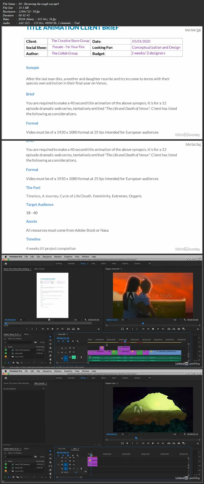Click the Add Marker icon under timecode 00:00:00:21
The image size is (204, 484).
(73, 455)
